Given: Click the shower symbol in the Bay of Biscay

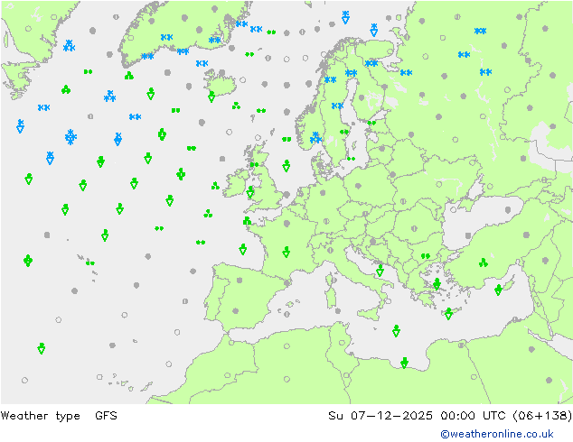Looking at the screenshot, I should coord(242,250).
